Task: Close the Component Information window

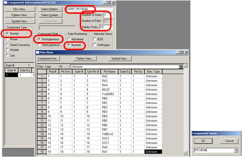Action: click(x=113, y=2)
